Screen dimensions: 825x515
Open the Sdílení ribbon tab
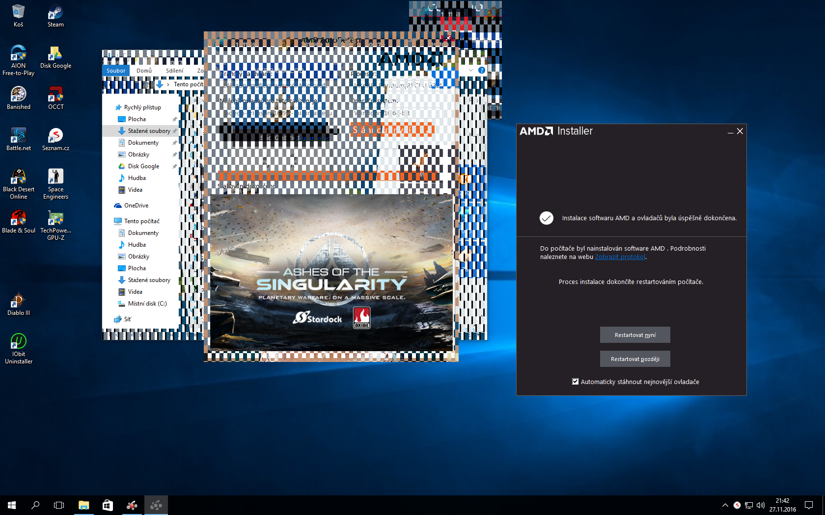174,71
